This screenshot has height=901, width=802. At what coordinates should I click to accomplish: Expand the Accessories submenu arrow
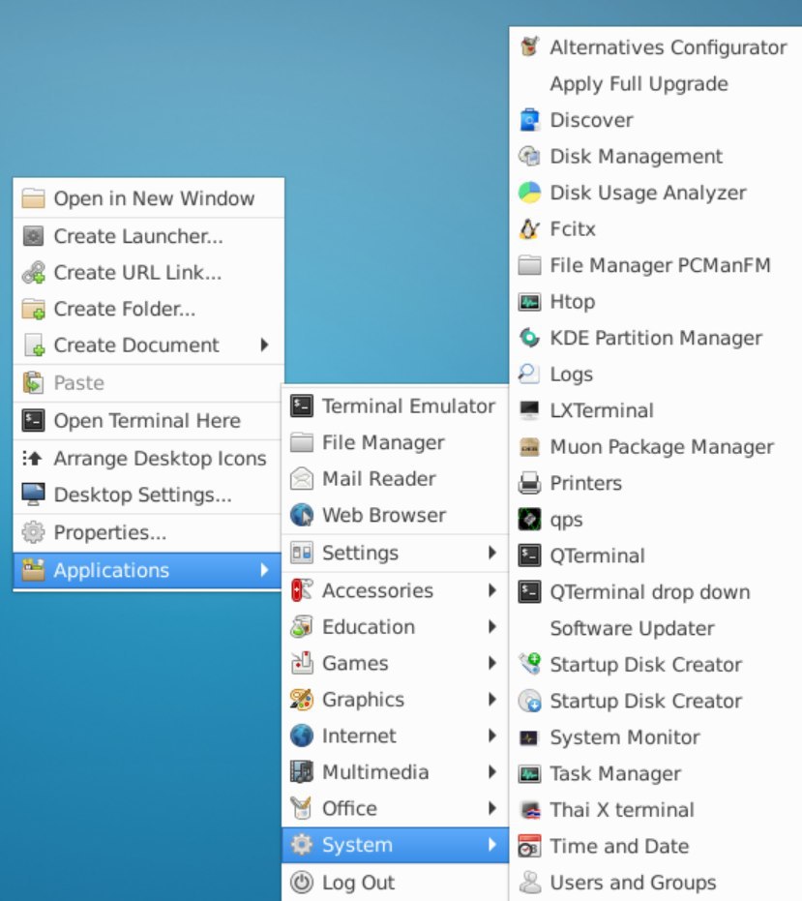click(x=492, y=590)
